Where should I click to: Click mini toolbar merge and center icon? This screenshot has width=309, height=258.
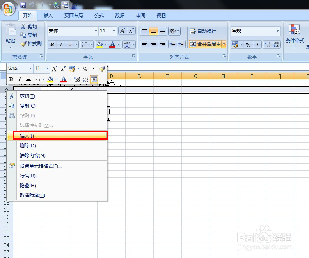pos(94,79)
